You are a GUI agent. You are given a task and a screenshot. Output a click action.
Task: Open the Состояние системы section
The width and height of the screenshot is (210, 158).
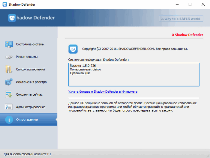[x=29, y=44]
